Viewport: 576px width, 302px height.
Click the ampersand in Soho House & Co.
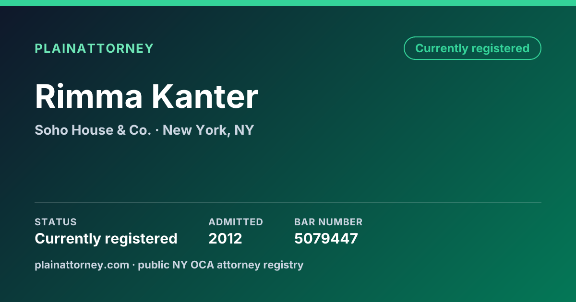[x=121, y=130]
